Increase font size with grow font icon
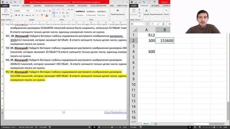The height and width of the screenshot is (129, 230). click(37, 11)
